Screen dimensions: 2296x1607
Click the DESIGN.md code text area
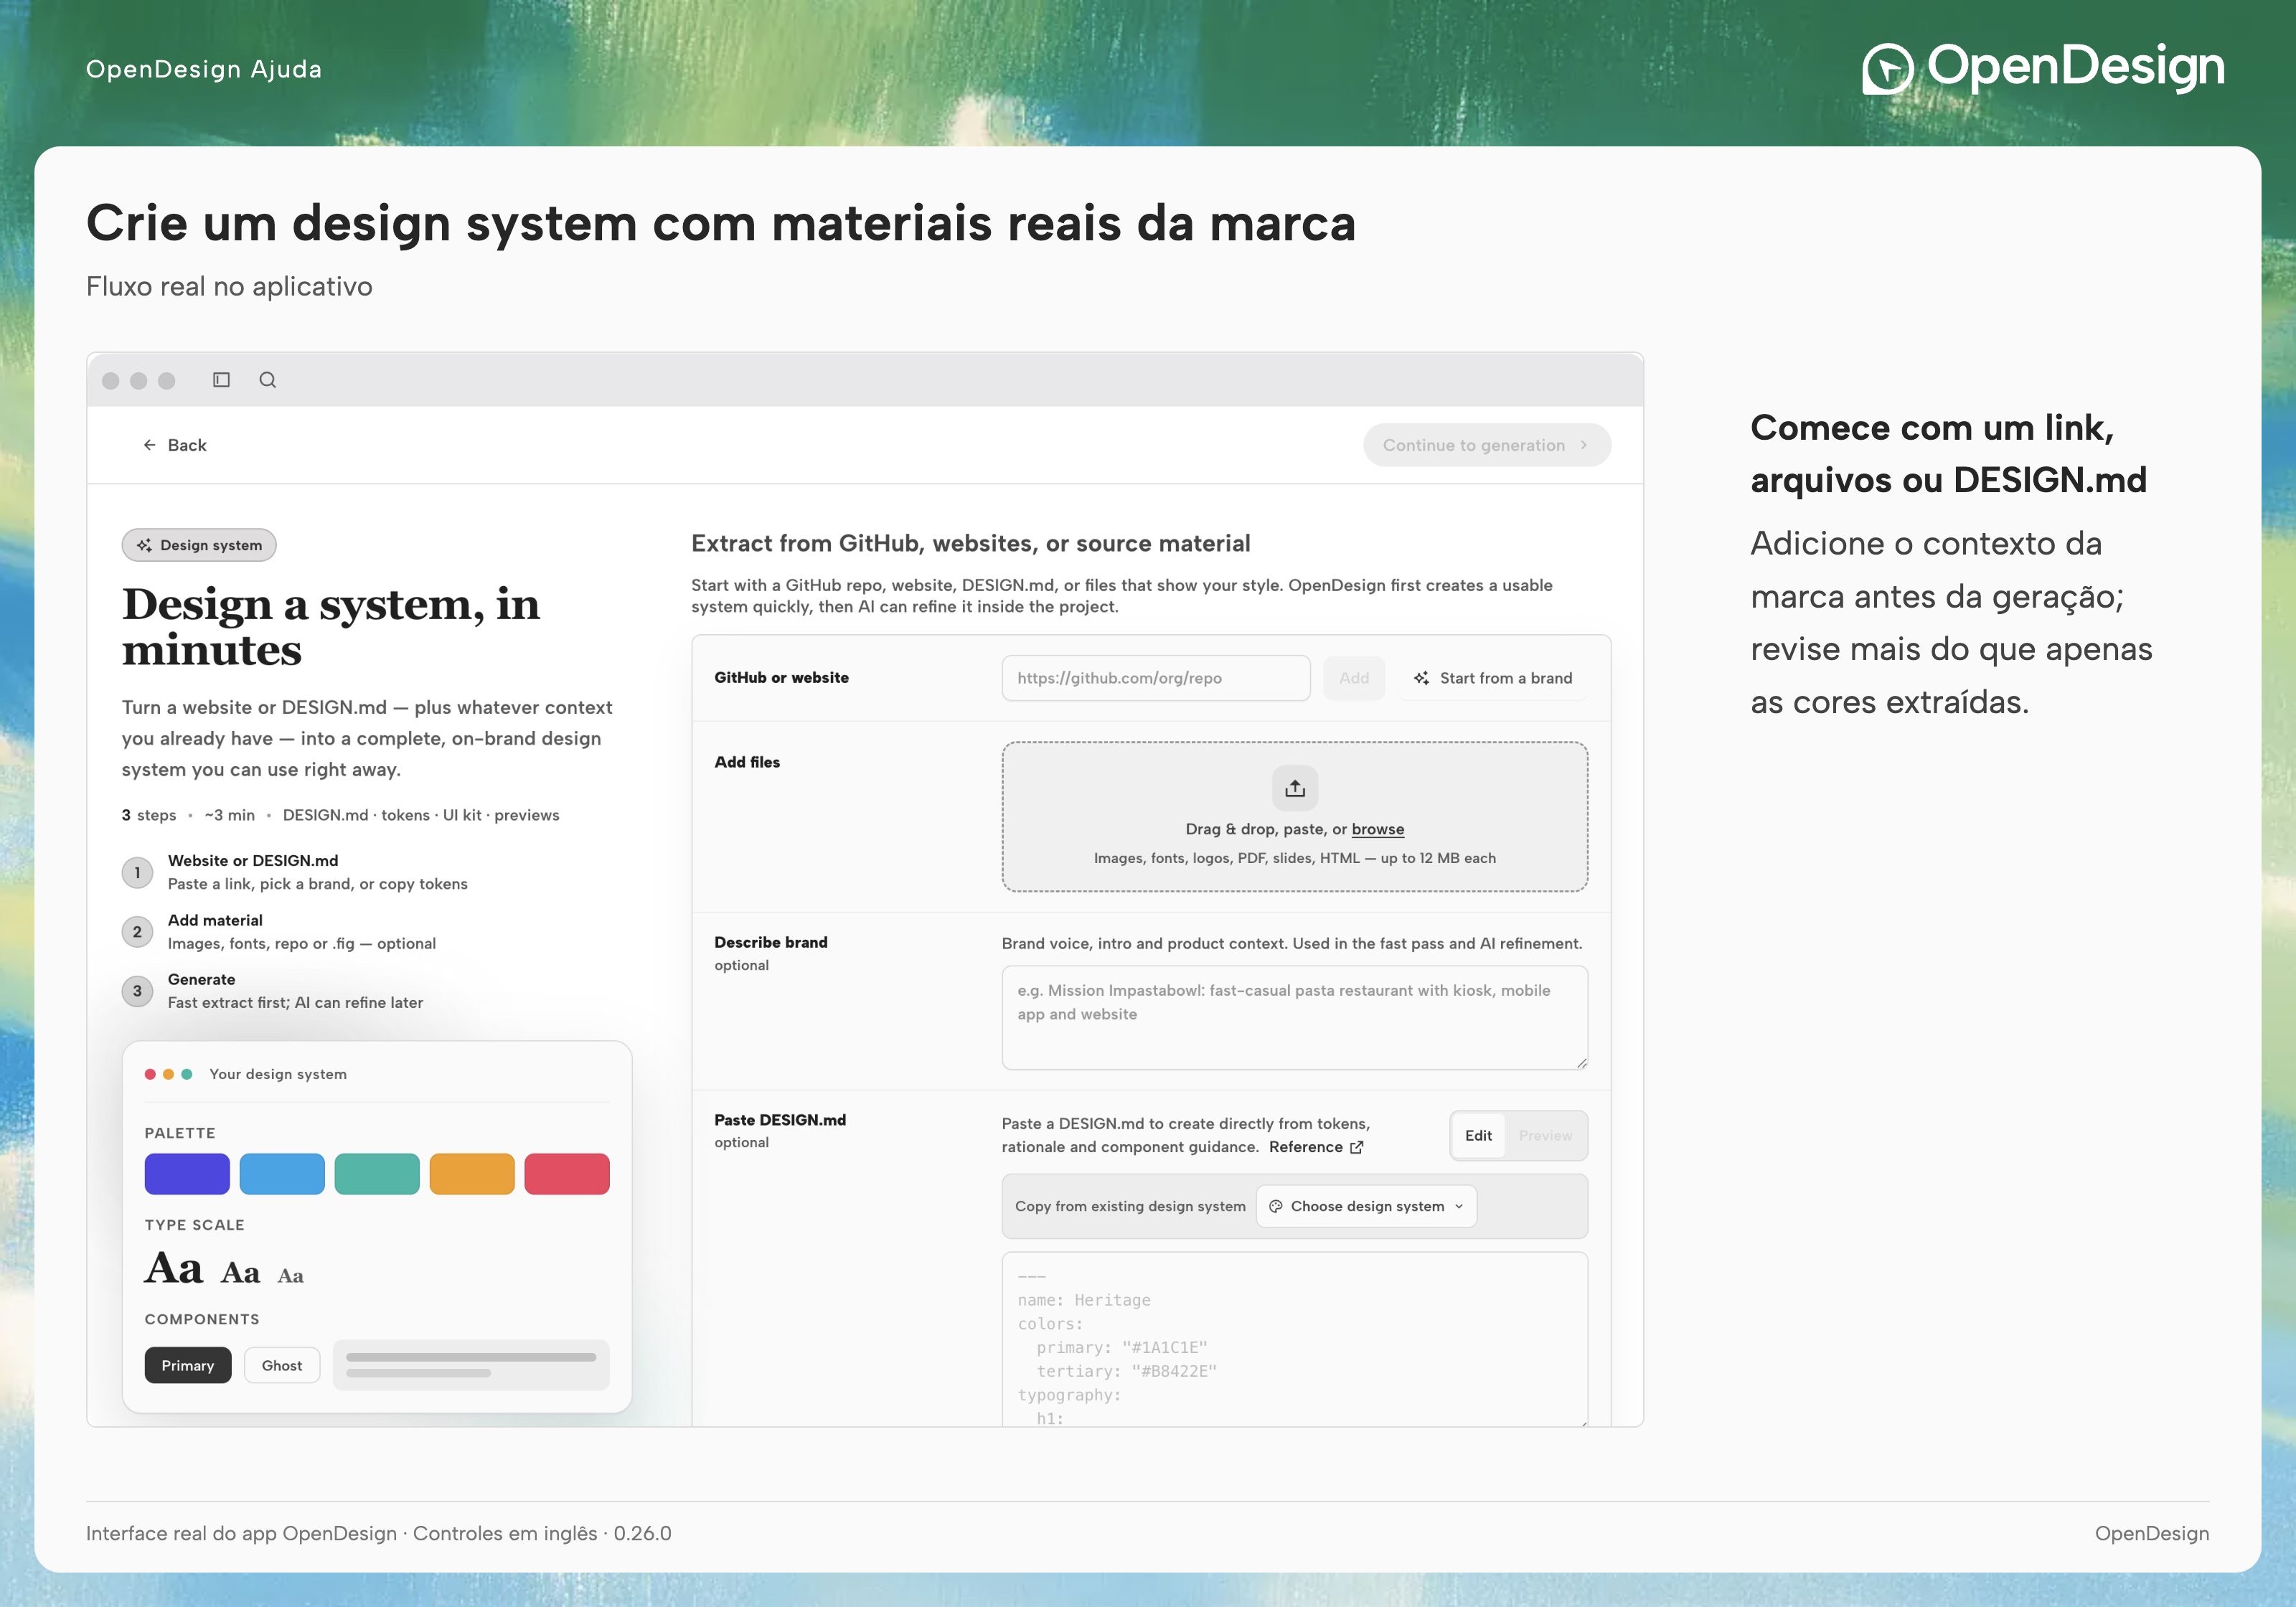(x=1294, y=1339)
